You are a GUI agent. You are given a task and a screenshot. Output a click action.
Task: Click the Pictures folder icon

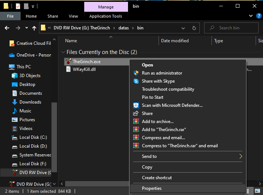(15, 120)
